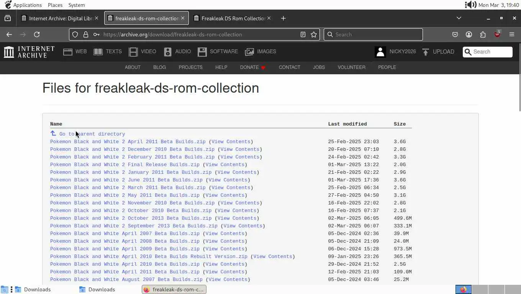
Task: Click the uBlock Origin extension icon
Action: click(497, 34)
